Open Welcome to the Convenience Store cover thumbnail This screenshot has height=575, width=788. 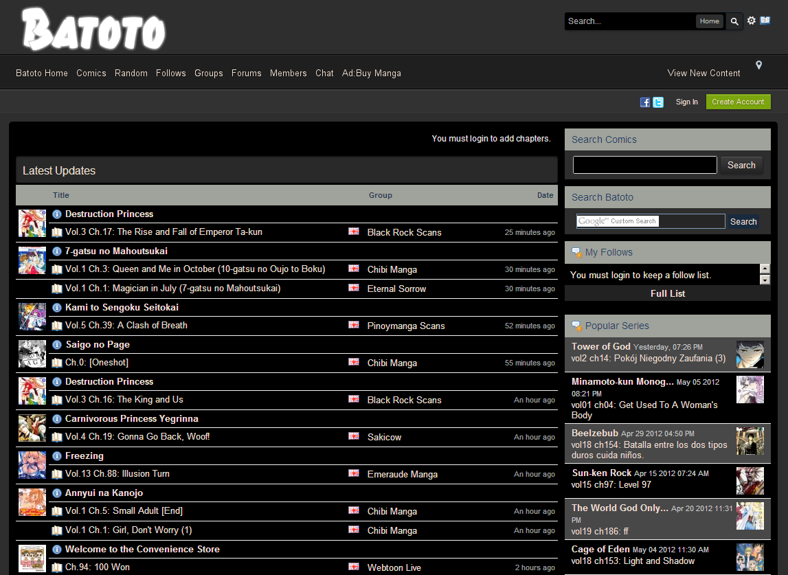32,559
